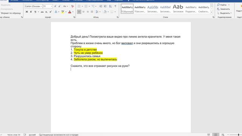Open the underline style dropdown arrow

[x=38, y=12]
